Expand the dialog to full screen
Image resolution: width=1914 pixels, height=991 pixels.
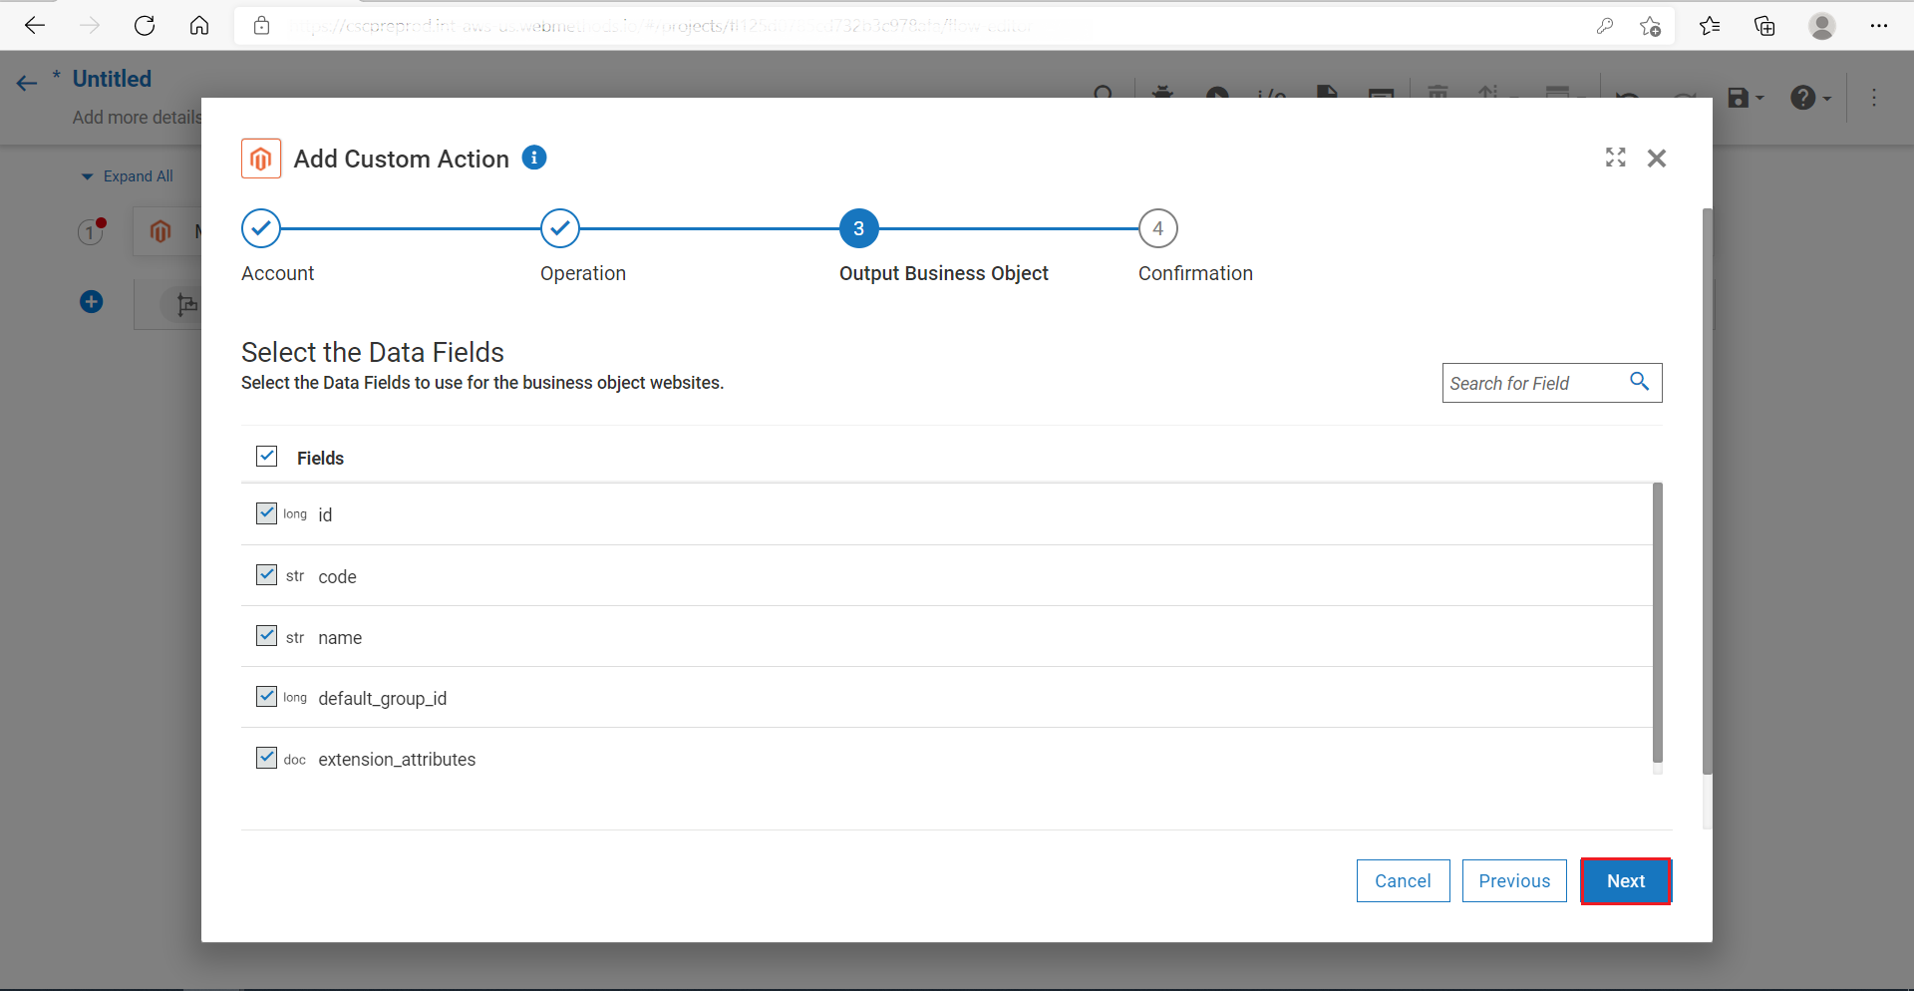(1616, 158)
